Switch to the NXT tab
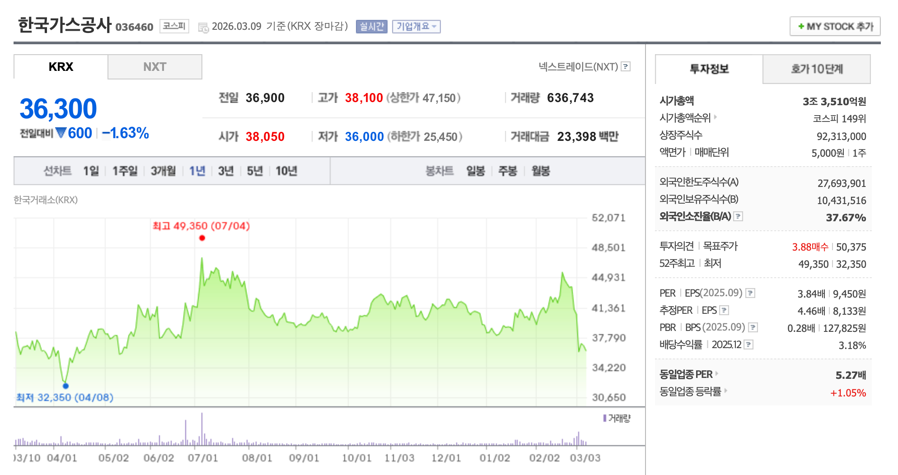The width and height of the screenshot is (898, 475). click(x=154, y=67)
